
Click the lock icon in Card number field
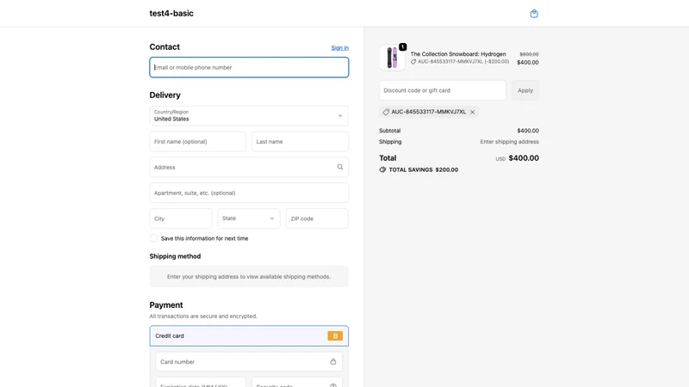(x=333, y=361)
